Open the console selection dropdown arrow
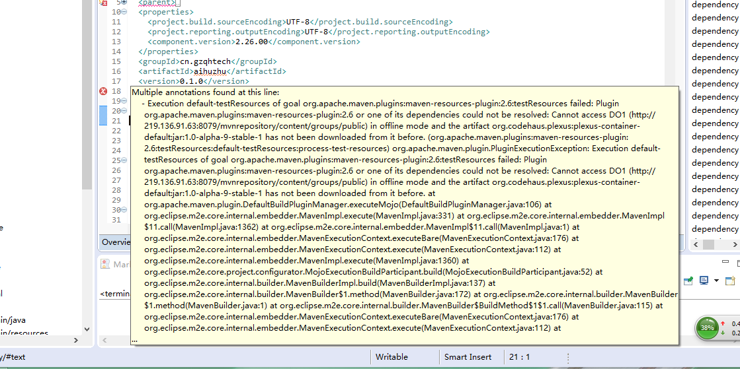 click(716, 281)
